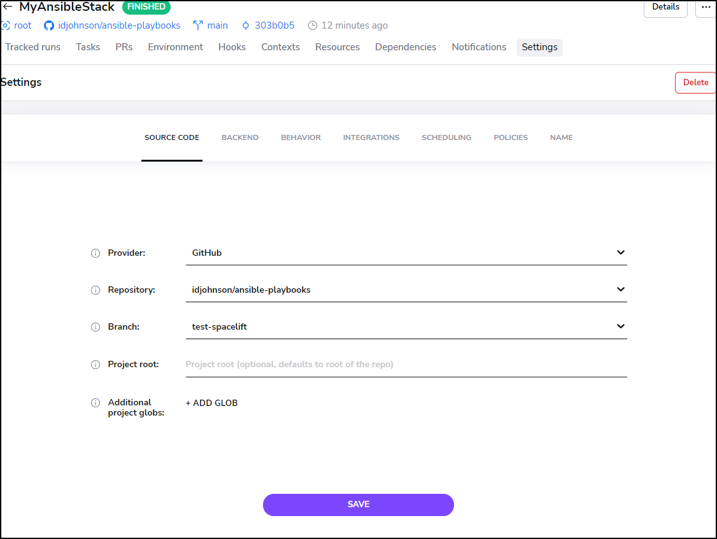Click the info icon beside Additional project globs

pos(96,403)
